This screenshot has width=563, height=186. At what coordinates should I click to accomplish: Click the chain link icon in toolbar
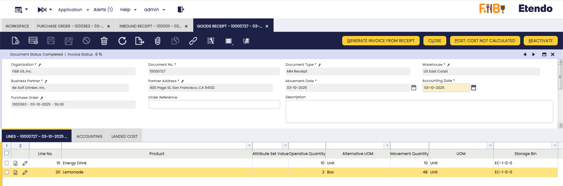pos(193,41)
